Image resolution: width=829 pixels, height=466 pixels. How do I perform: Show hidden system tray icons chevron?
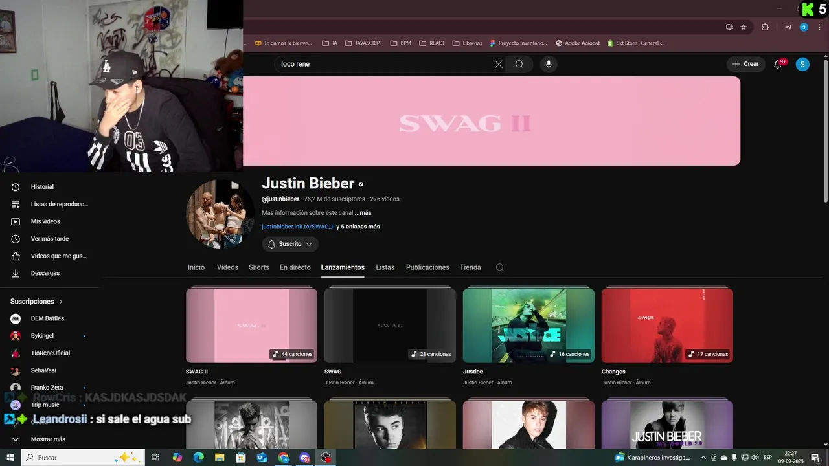(703, 458)
